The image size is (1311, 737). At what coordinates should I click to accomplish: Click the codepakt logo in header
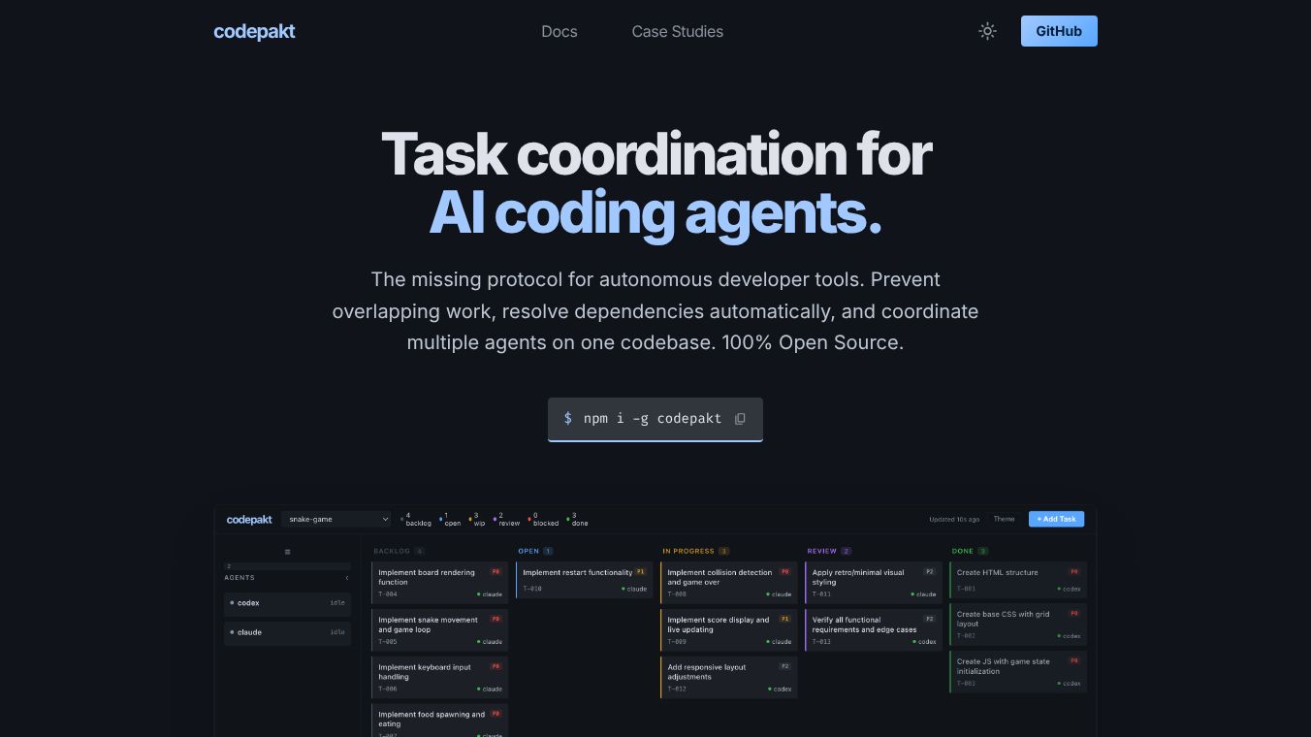pos(254,31)
